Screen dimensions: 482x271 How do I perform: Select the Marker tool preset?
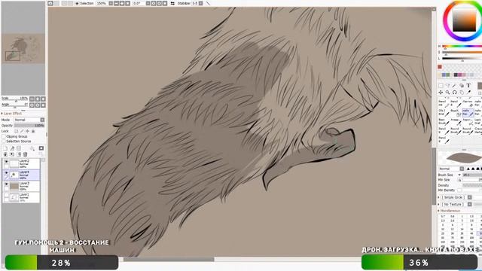click(x=478, y=130)
